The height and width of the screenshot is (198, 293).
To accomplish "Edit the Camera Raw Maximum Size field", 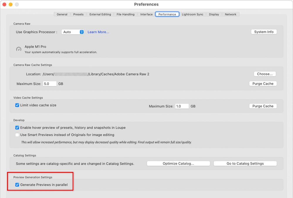I will (50, 84).
